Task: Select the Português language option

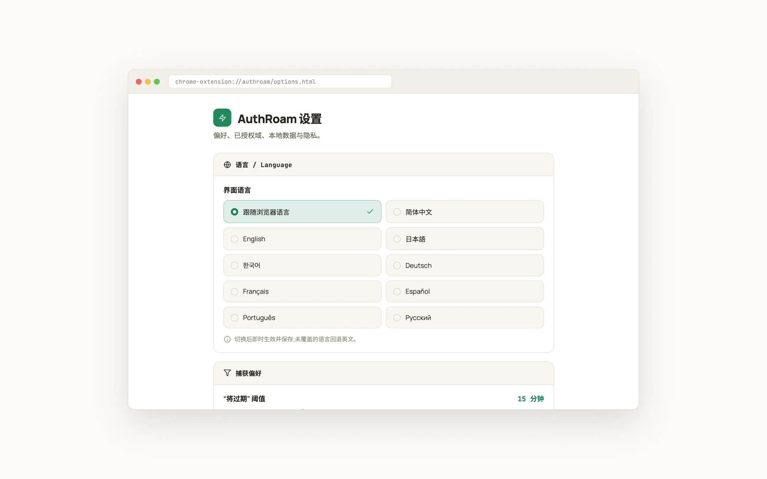Action: (x=302, y=318)
